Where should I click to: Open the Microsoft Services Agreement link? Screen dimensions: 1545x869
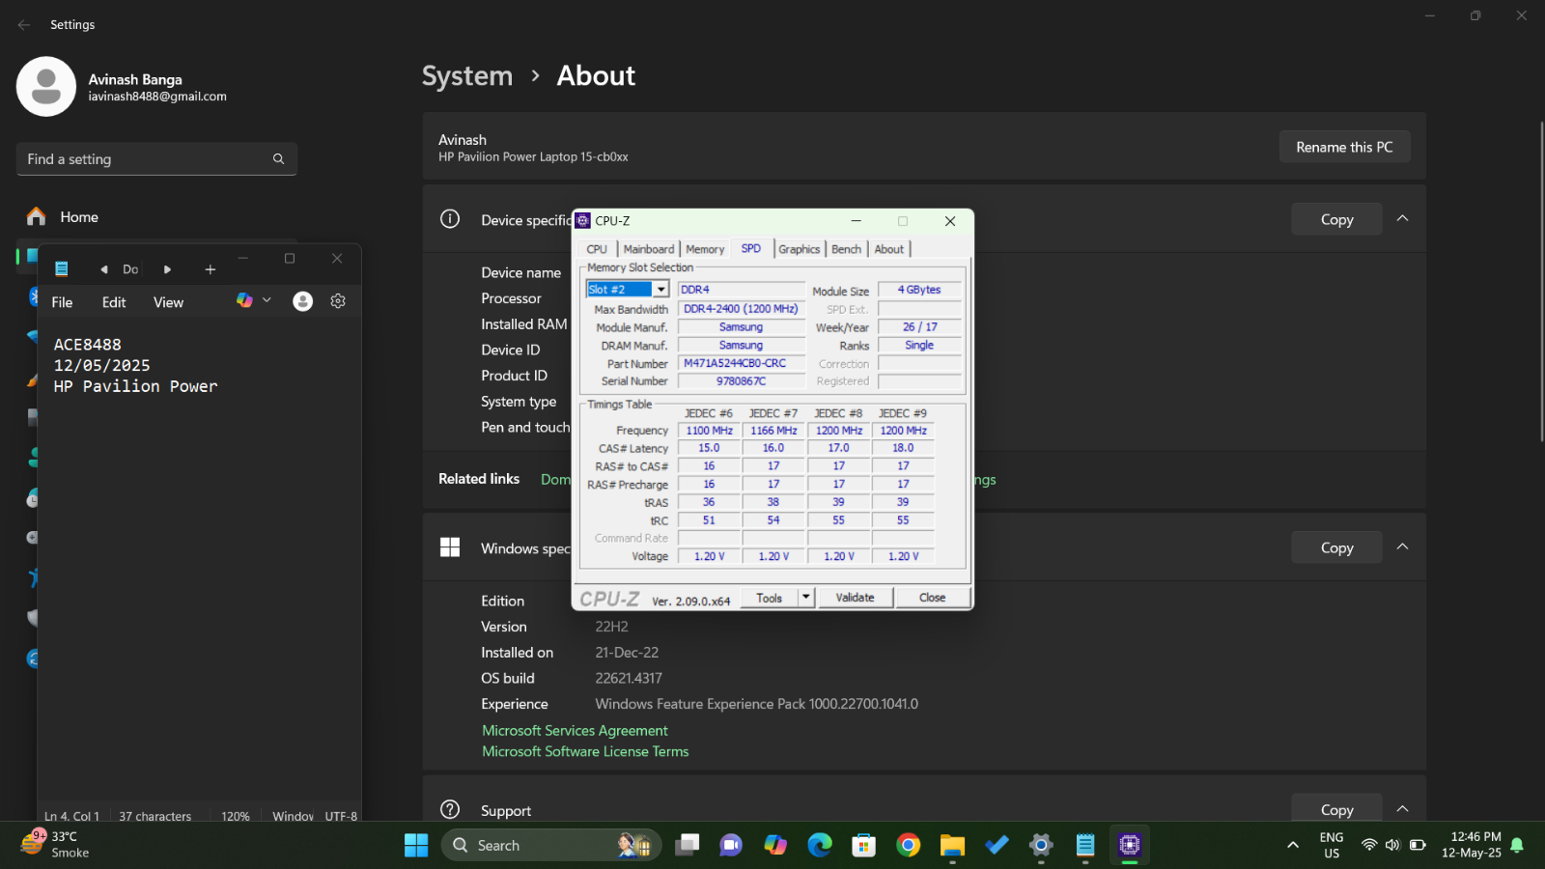click(x=575, y=730)
